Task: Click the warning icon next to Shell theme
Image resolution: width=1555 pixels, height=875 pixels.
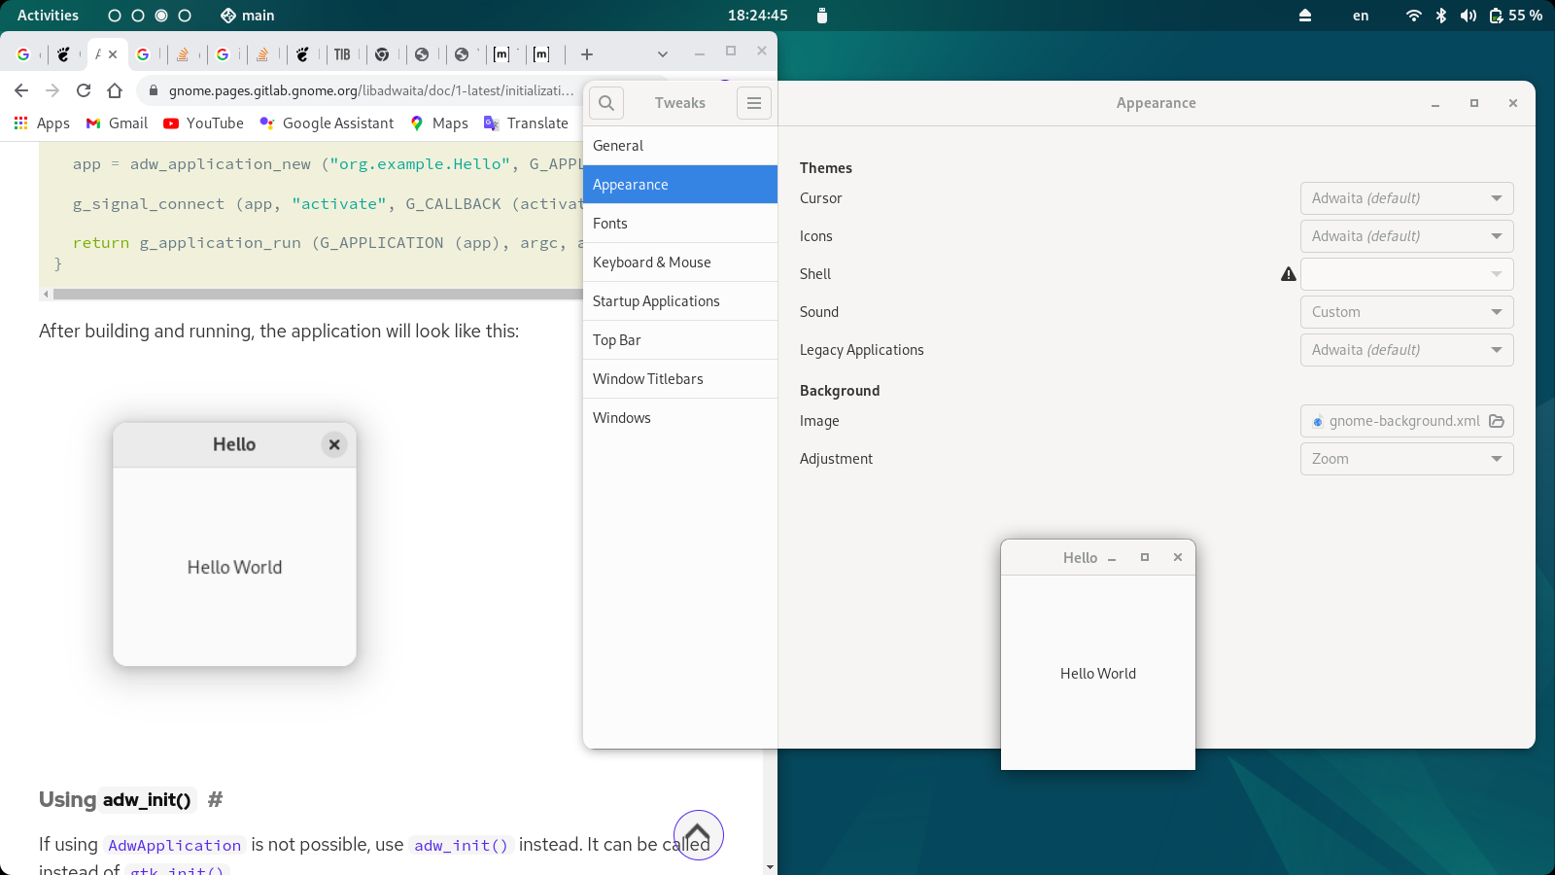Action: point(1288,274)
